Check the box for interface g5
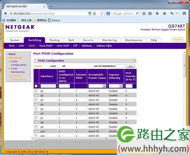This screenshot has height=155, width=190. coord(36,109)
